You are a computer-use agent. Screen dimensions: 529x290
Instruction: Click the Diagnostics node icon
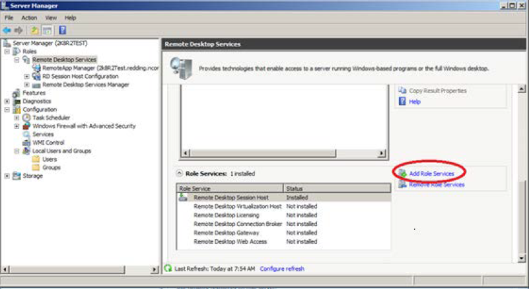tap(17, 101)
